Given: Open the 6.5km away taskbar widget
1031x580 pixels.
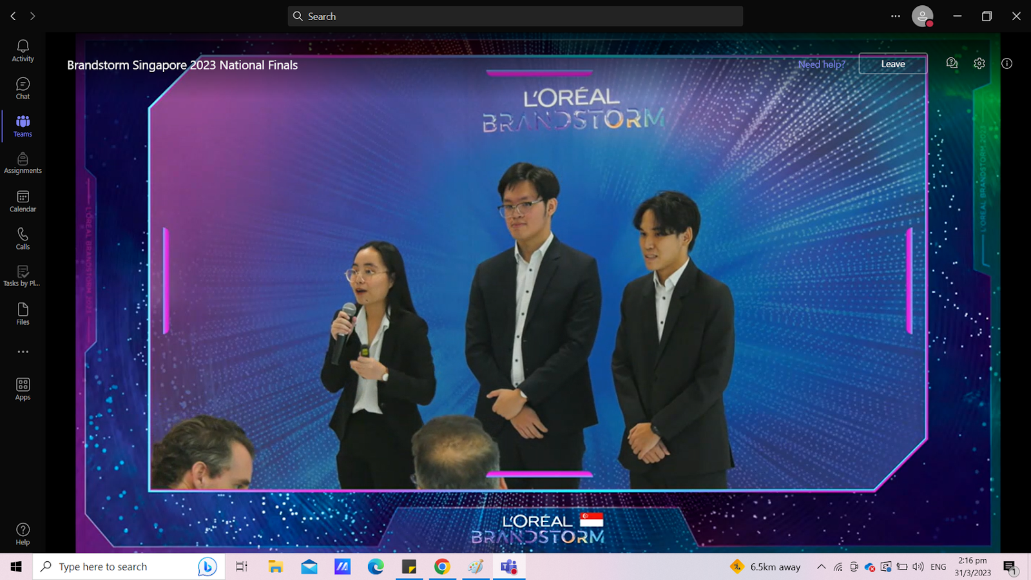Looking at the screenshot, I should coord(766,566).
